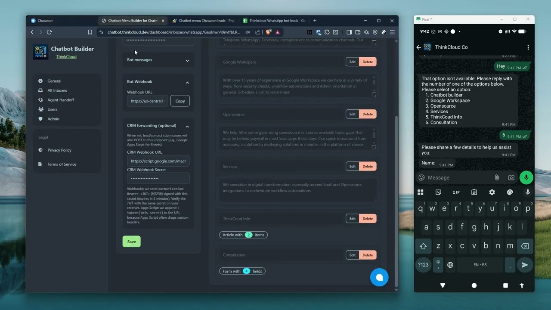Open emoji sticker picker in message box
Screen dimensions: 551x310
pos(422,177)
